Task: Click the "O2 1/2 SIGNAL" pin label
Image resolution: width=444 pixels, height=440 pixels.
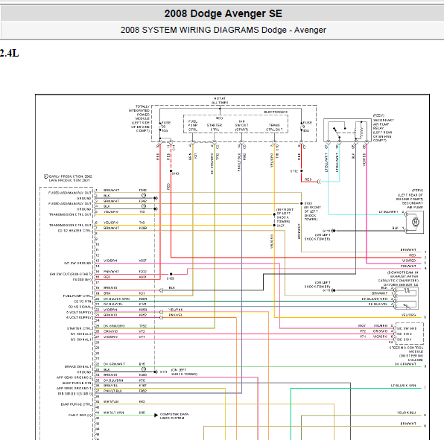Action: pos(80,307)
